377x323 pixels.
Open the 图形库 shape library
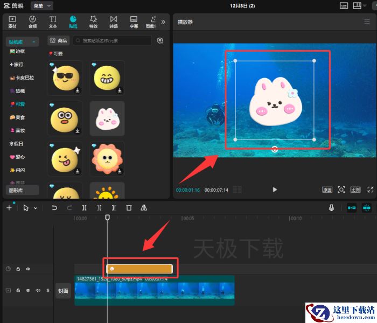[22, 190]
